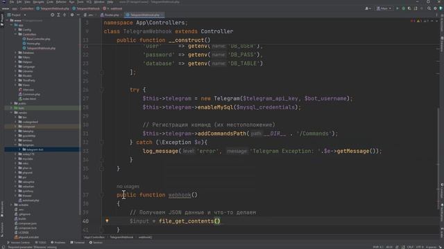
Task: Click webhook() in bottom breadcrumb
Action: point(145,237)
